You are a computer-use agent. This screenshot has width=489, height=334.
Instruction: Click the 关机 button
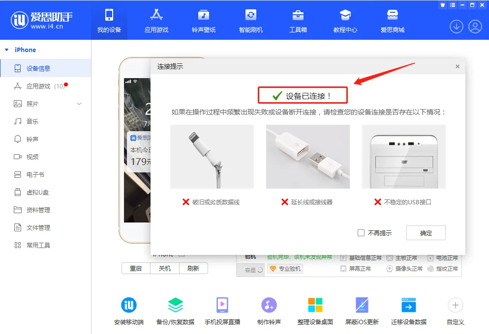pyautogui.click(x=165, y=268)
